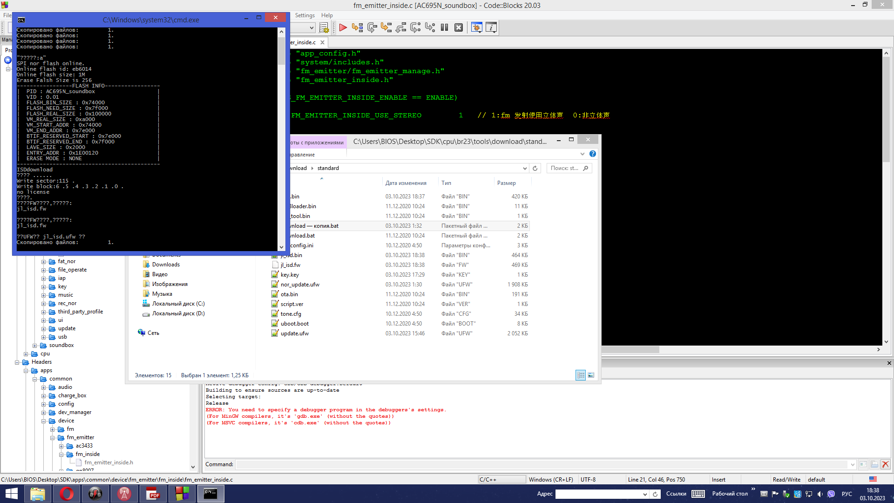Screen dimensions: 894x503
Task: Click the Step into debugger icon
Action: pos(386,27)
